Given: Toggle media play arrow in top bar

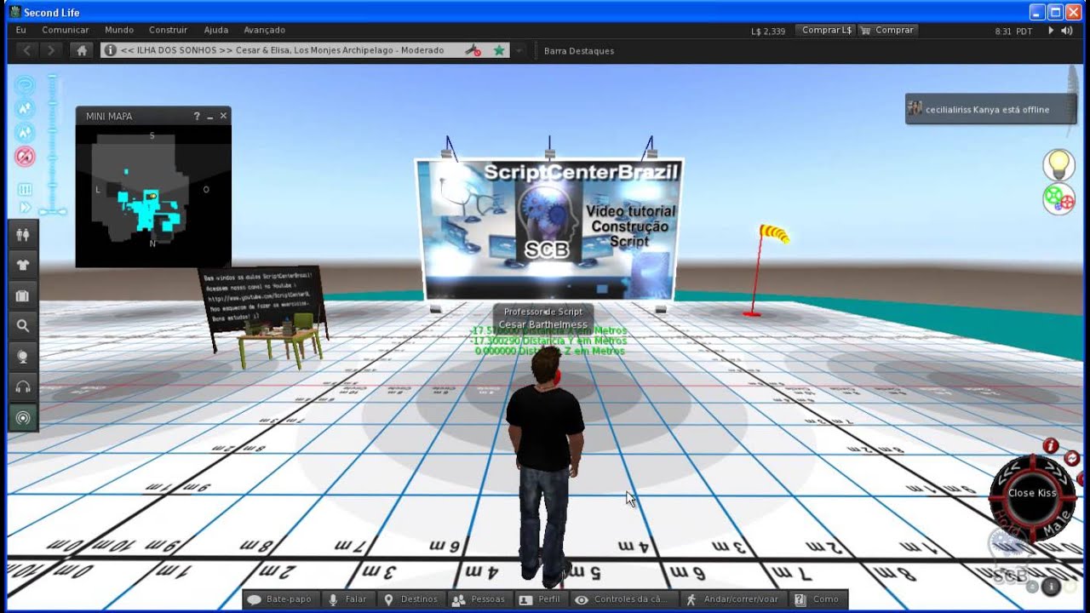Looking at the screenshot, I should pos(1051,31).
